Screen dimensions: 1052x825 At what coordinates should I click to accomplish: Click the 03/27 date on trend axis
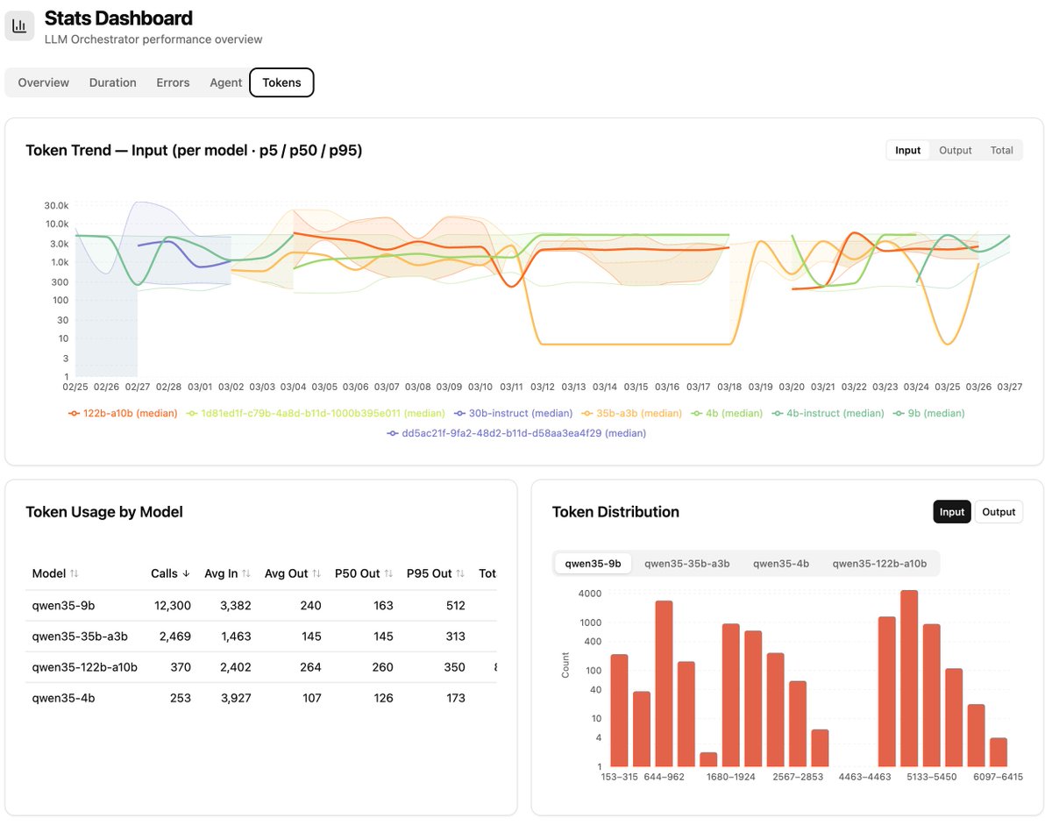(1010, 387)
